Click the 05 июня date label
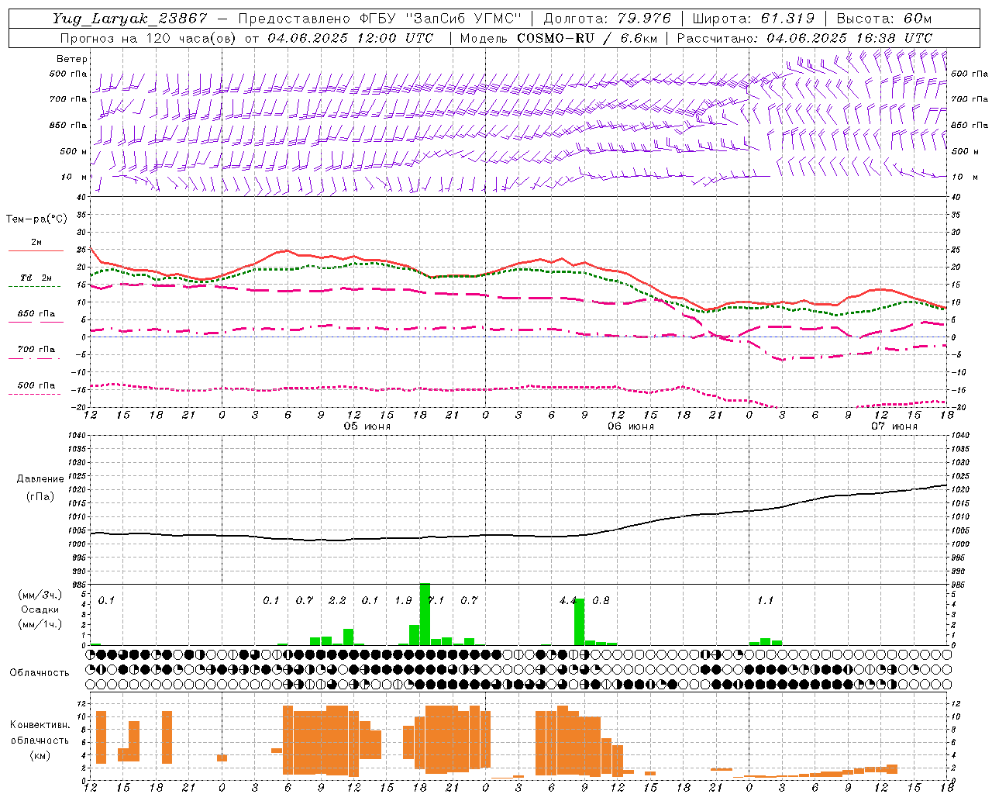 click(x=367, y=426)
